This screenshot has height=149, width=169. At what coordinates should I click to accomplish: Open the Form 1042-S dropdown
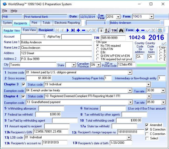point(151,17)
